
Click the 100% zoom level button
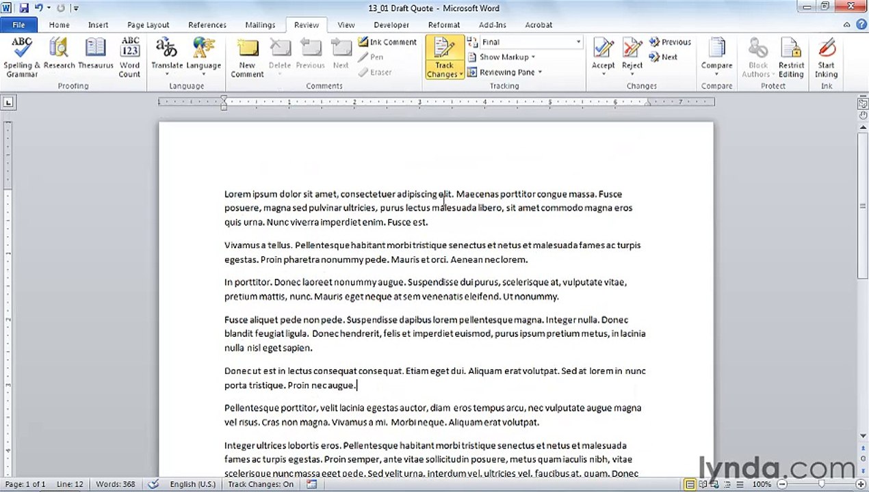click(x=762, y=484)
